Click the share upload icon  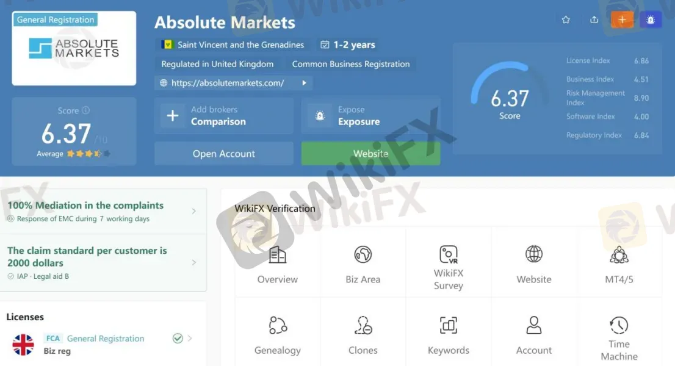[594, 20]
